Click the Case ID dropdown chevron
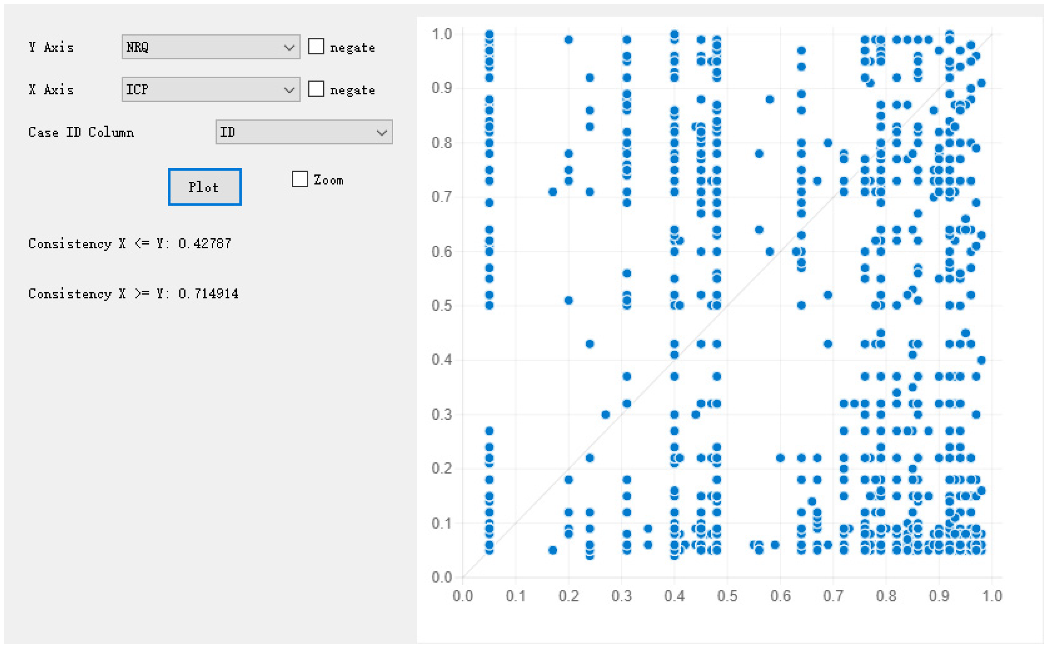 pos(382,132)
